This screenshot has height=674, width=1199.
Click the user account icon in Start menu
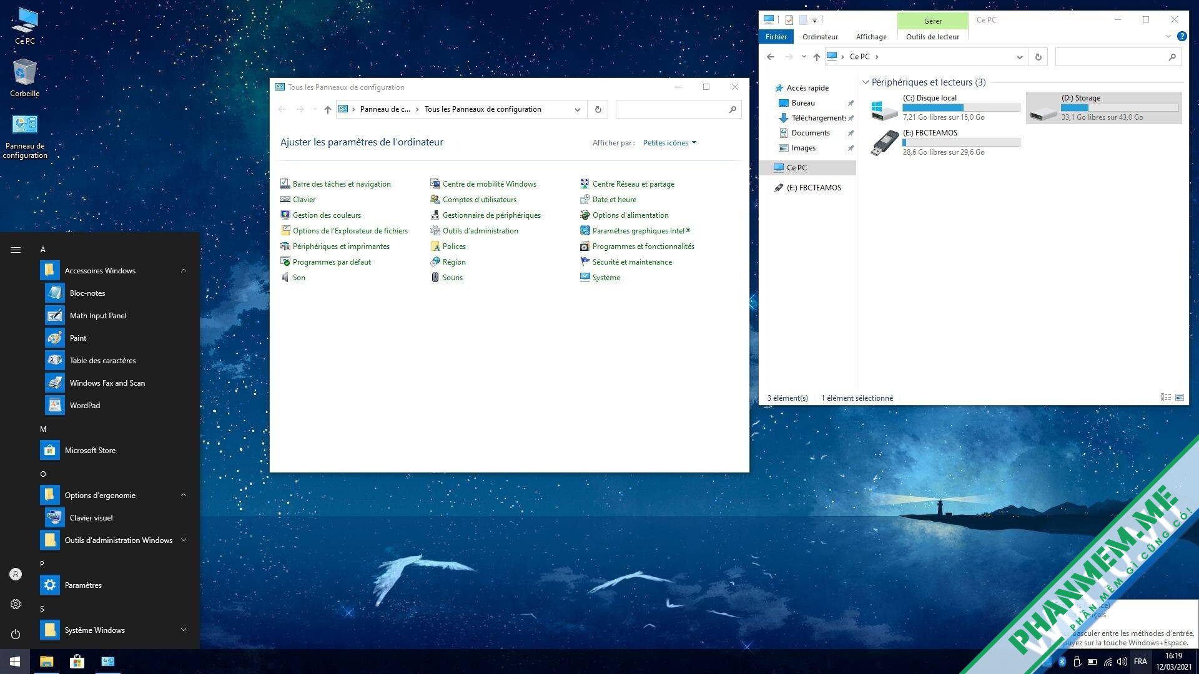[x=16, y=574]
